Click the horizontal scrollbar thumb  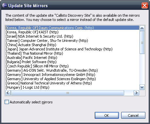[x=67, y=93]
